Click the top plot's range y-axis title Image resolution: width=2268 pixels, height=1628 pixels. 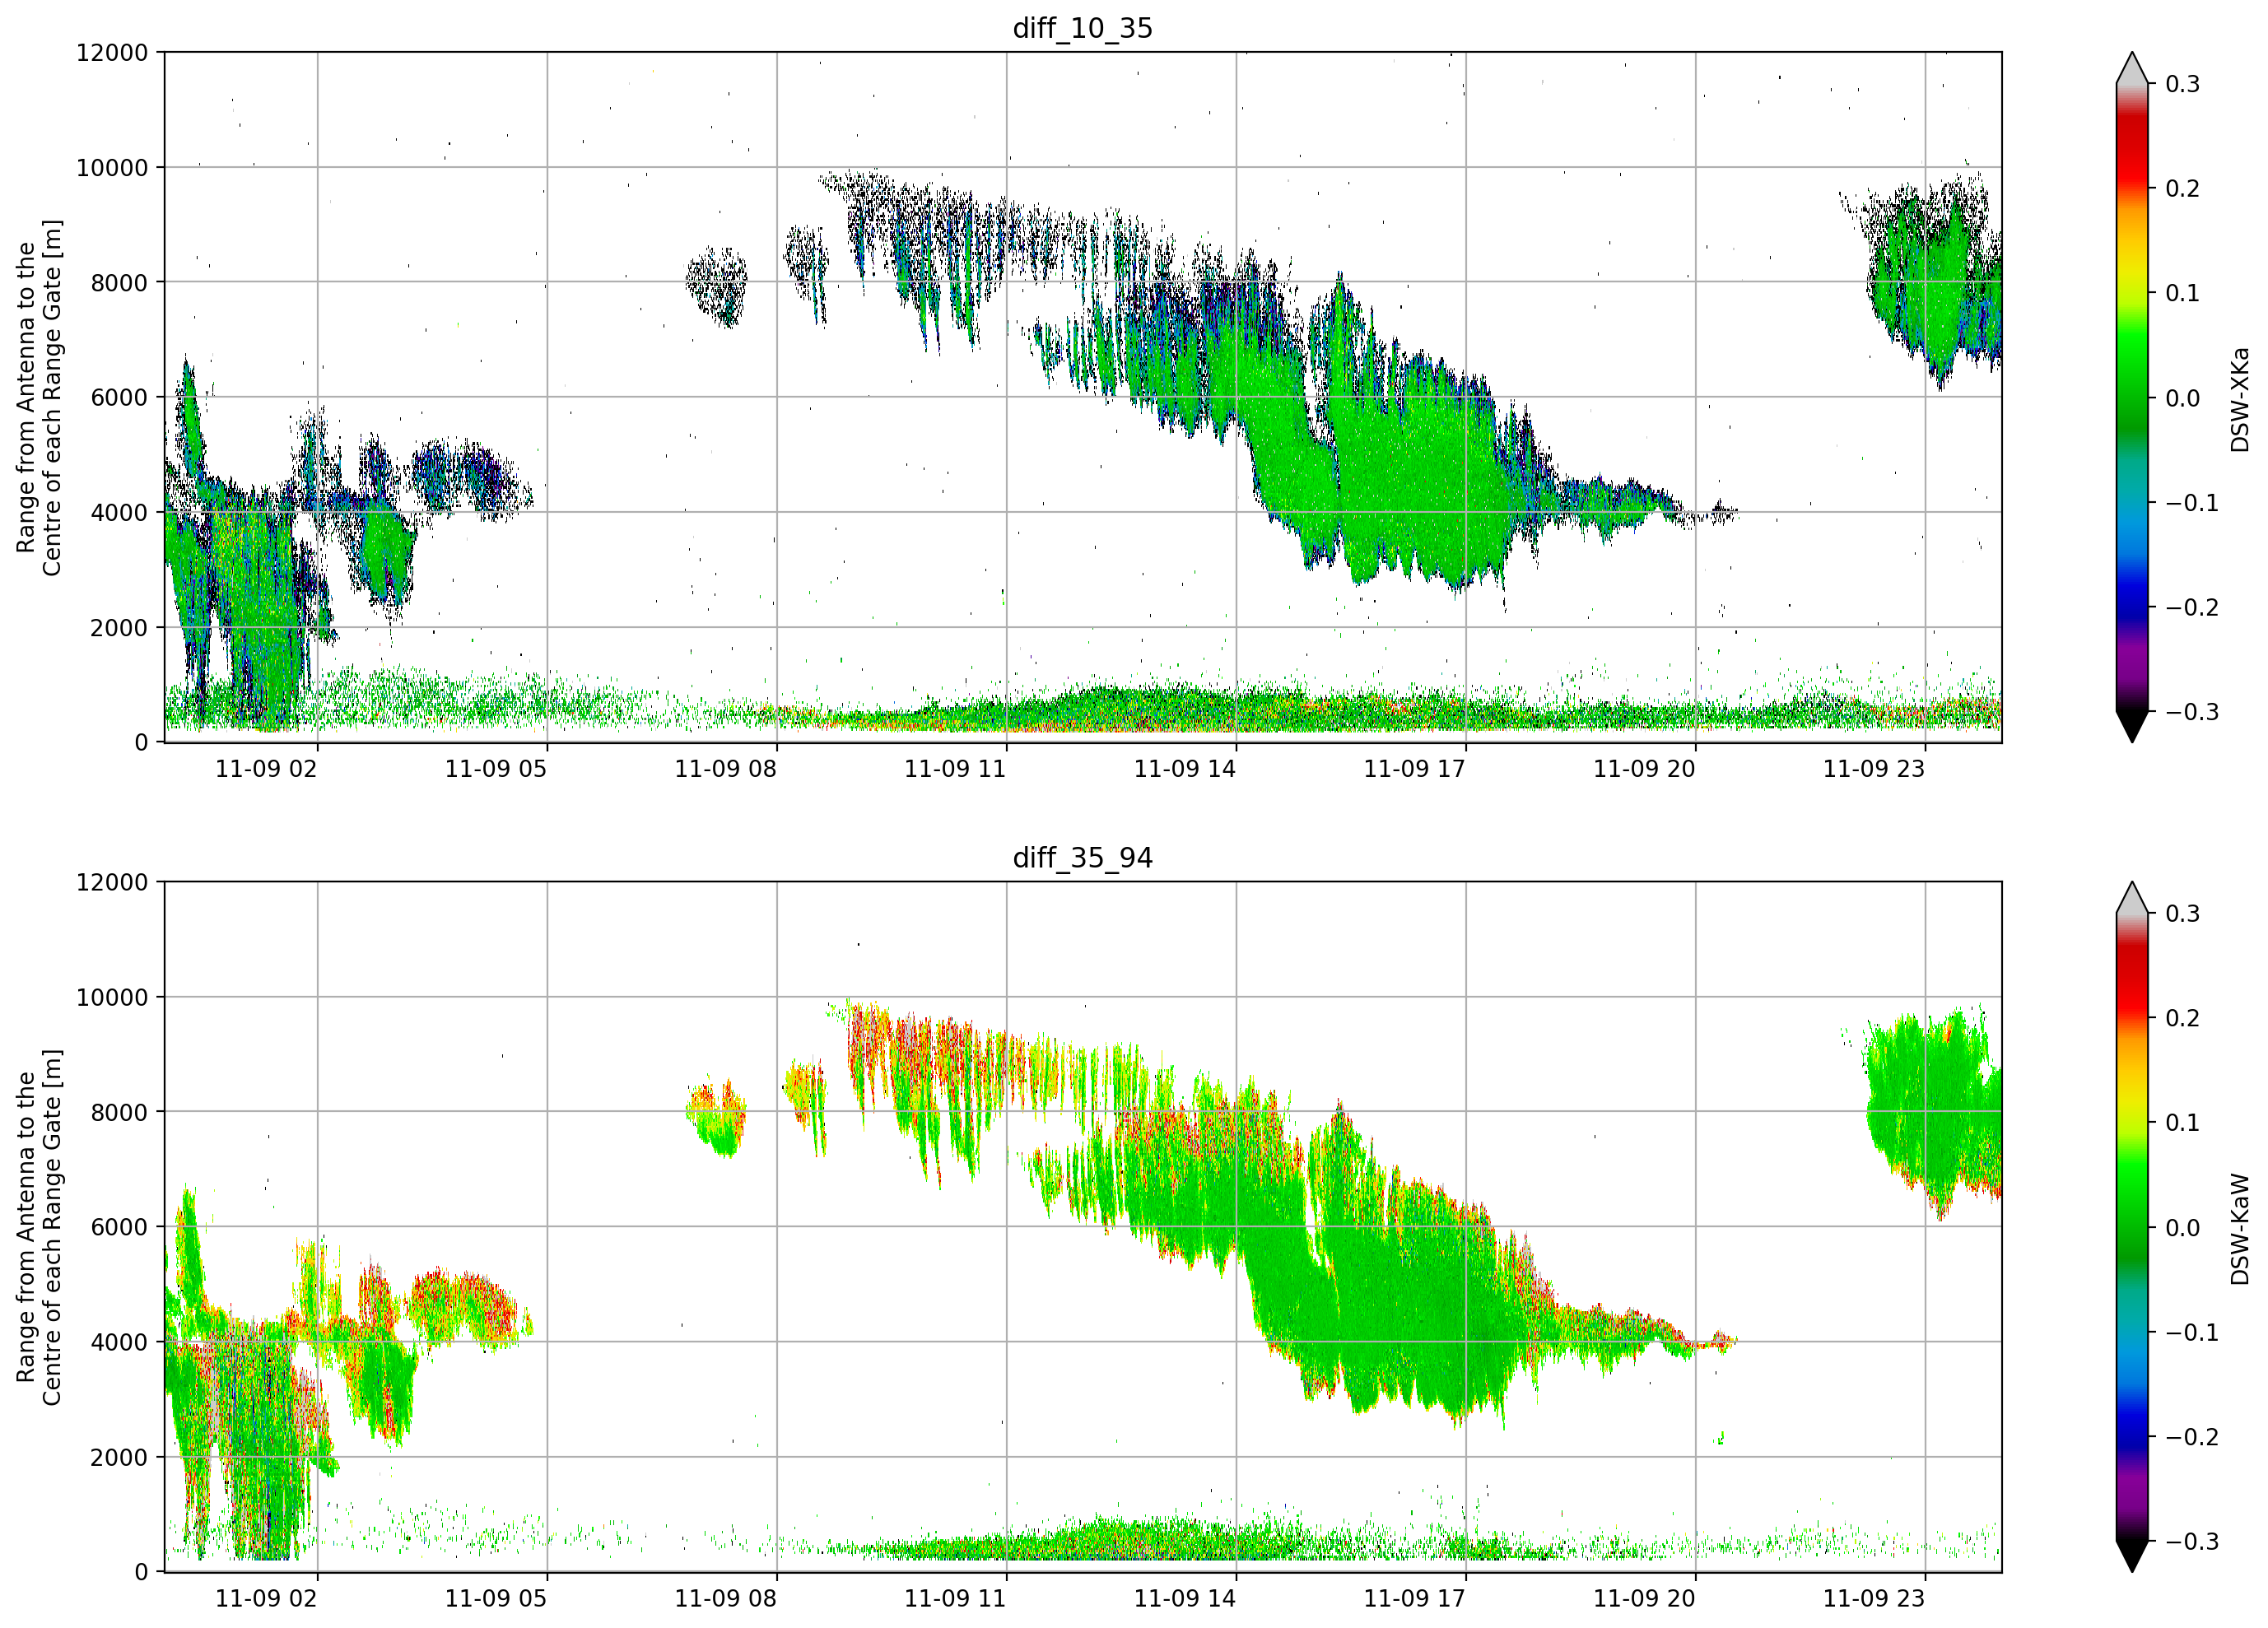click(x=38, y=398)
